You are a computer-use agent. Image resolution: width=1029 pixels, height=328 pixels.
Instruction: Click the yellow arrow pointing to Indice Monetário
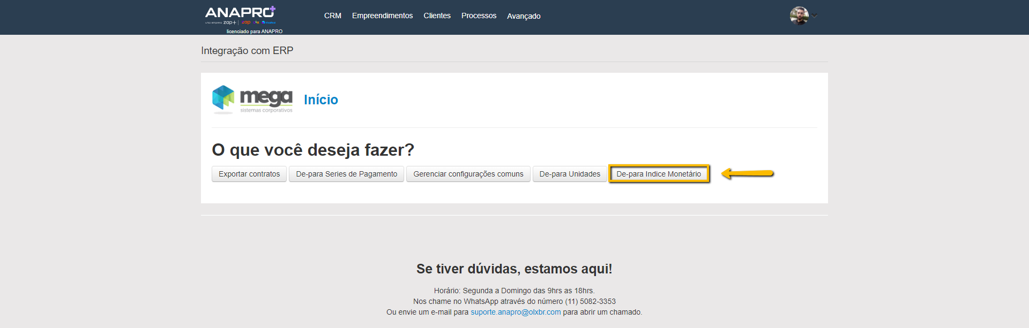[x=747, y=173]
